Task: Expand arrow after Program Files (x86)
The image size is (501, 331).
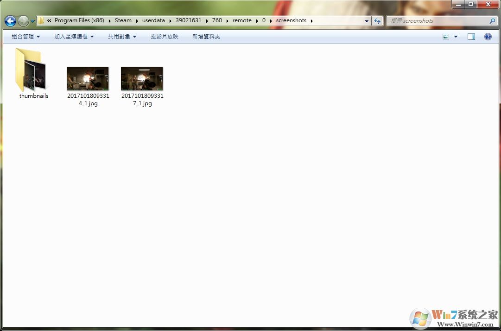Action: click(109, 21)
